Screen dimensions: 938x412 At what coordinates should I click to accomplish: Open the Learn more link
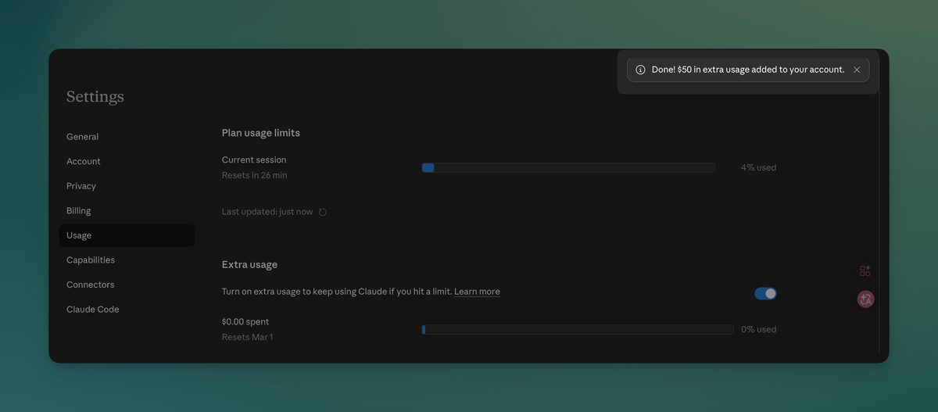477,292
